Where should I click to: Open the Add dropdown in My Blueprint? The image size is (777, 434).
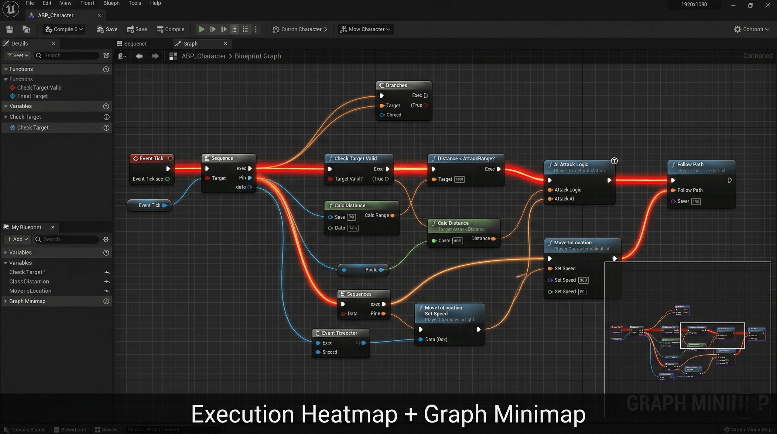(18, 239)
